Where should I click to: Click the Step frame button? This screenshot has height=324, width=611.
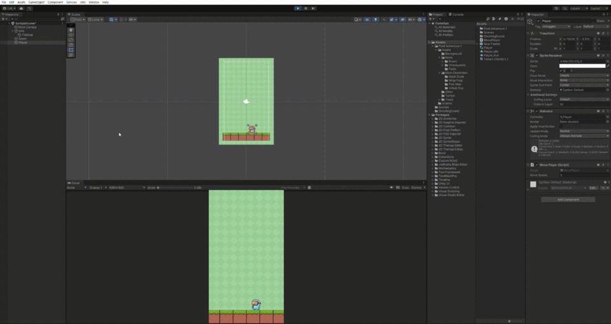(313, 8)
